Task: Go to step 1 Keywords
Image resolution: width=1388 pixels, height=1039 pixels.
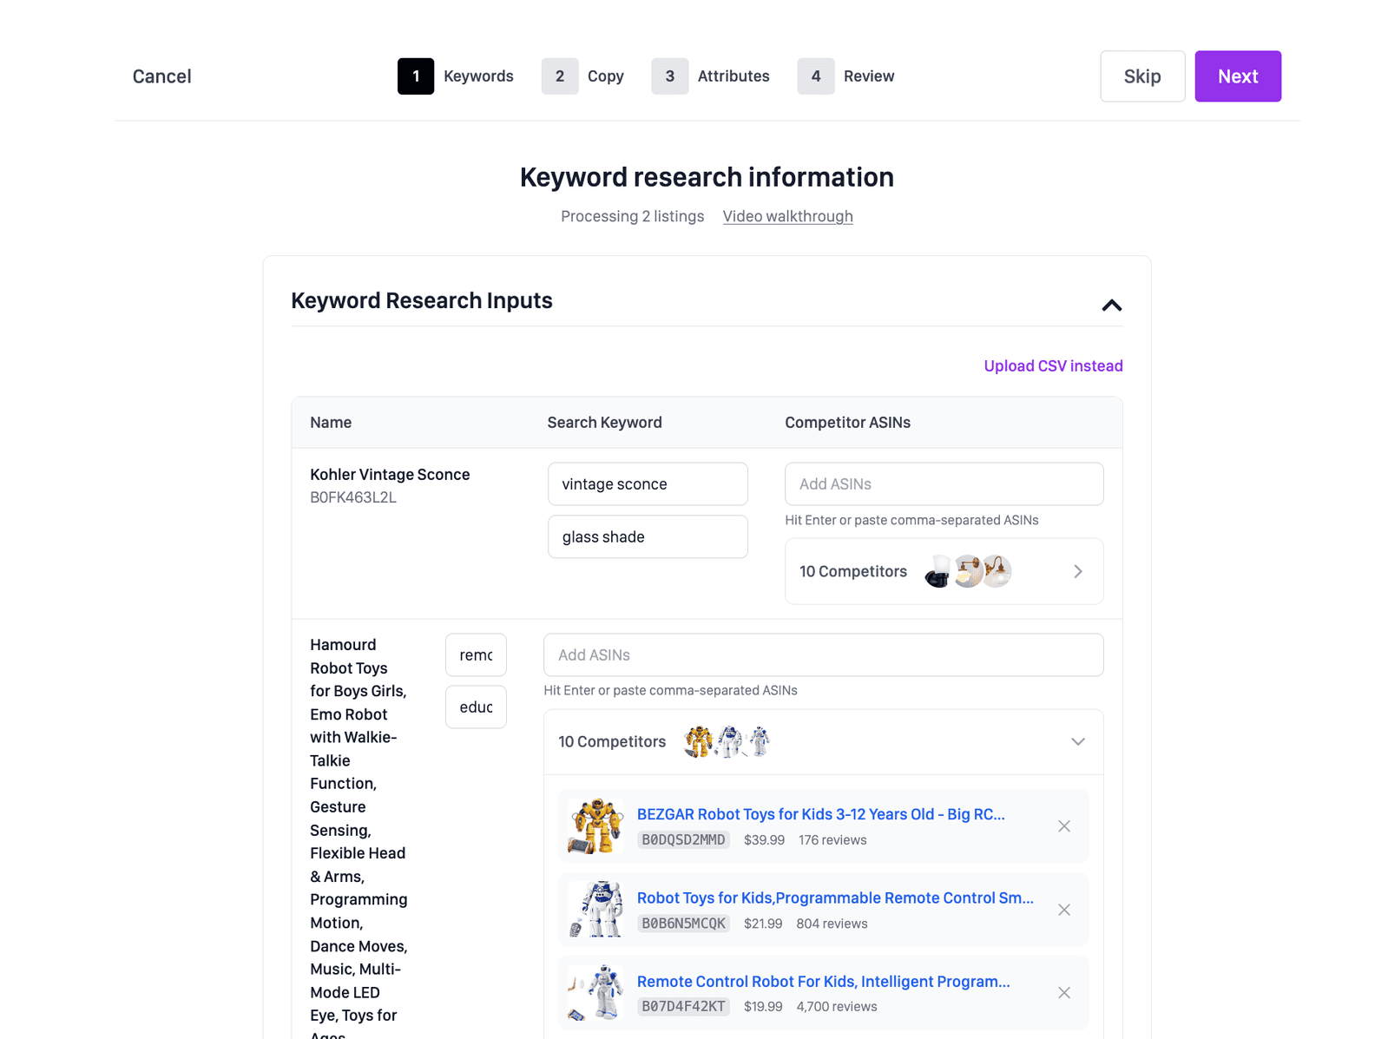Action: pos(456,76)
